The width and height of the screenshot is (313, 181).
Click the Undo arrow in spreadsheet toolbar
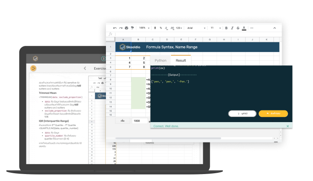coord(115,28)
